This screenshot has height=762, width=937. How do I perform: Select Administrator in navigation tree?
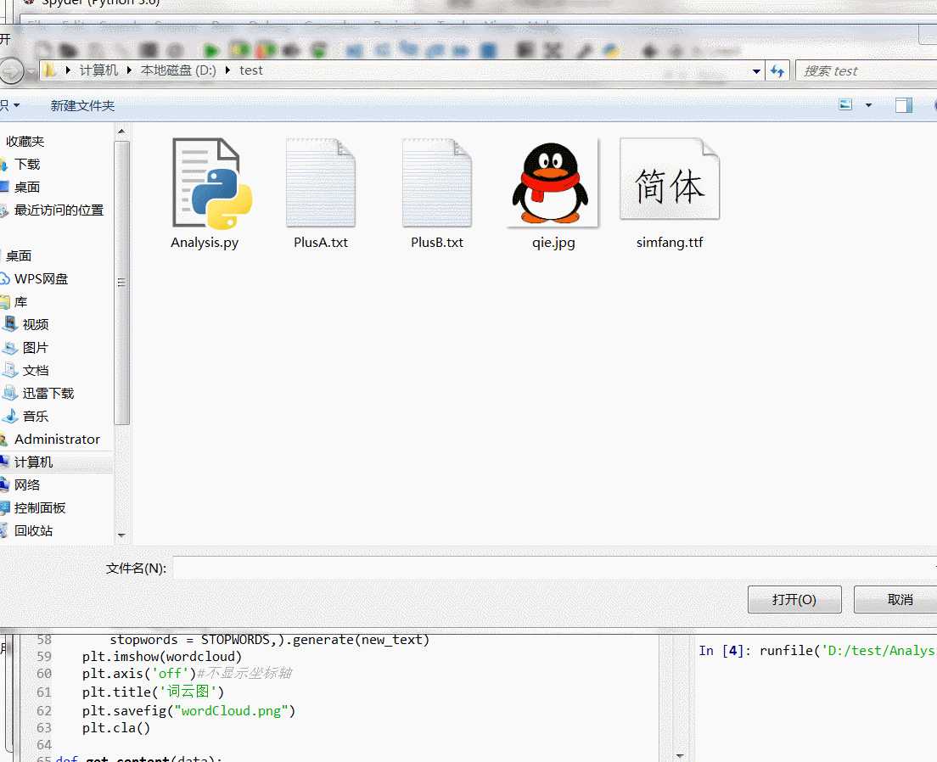(x=57, y=440)
